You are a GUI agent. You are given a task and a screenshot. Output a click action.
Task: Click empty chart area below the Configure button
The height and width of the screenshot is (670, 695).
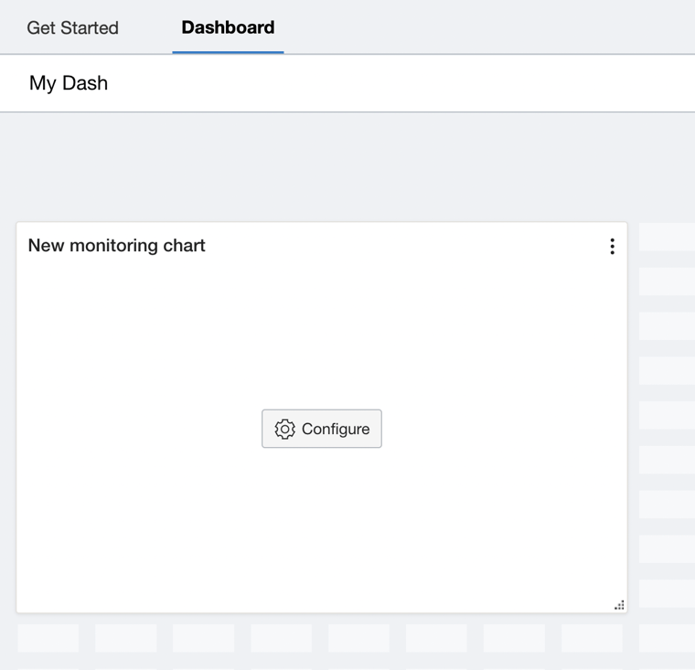[322, 530]
